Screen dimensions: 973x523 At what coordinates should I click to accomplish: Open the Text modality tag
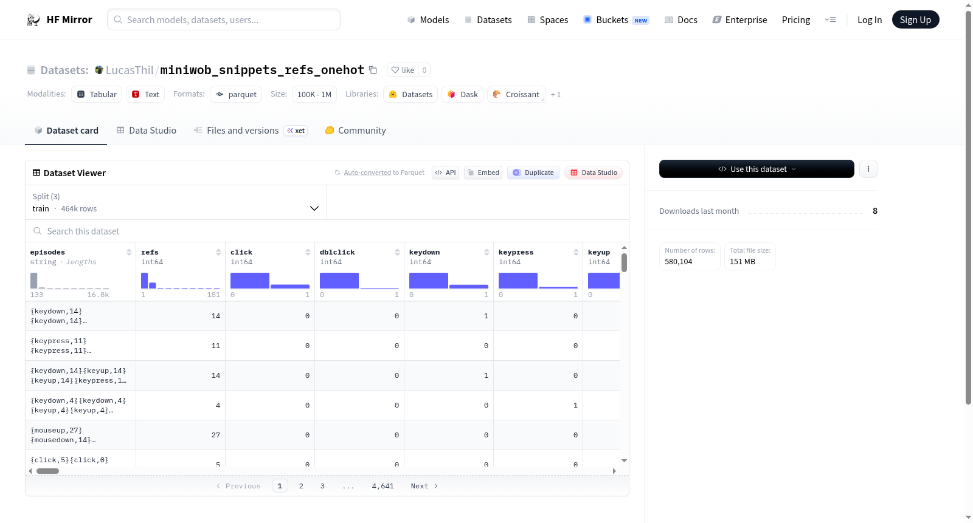point(145,94)
